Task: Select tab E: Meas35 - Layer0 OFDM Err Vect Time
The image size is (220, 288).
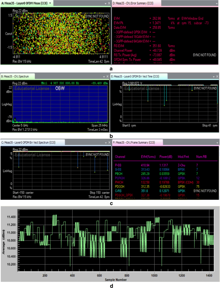Action: pyautogui.click(x=139, y=76)
